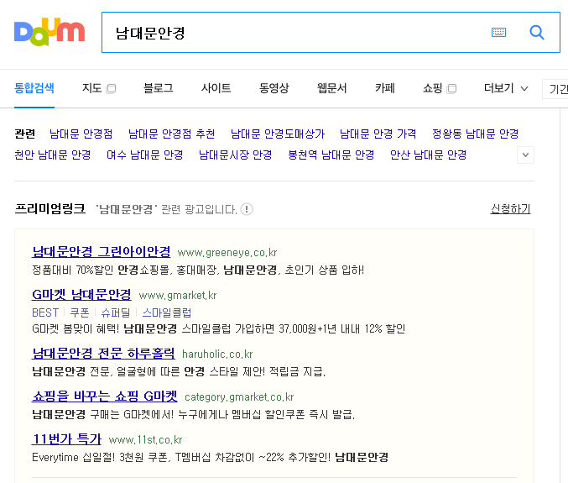Click the new-window icon beside 지도 tab
This screenshot has width=568, height=483.
click(x=112, y=88)
